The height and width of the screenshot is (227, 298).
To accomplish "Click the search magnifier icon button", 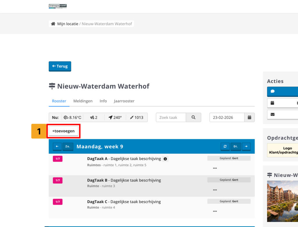I will point(194,117).
